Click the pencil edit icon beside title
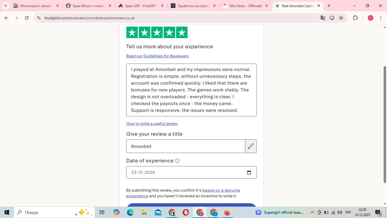This screenshot has width=387, height=218. (x=251, y=146)
